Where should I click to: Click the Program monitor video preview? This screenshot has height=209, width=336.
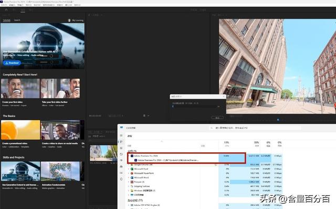pos(277,66)
